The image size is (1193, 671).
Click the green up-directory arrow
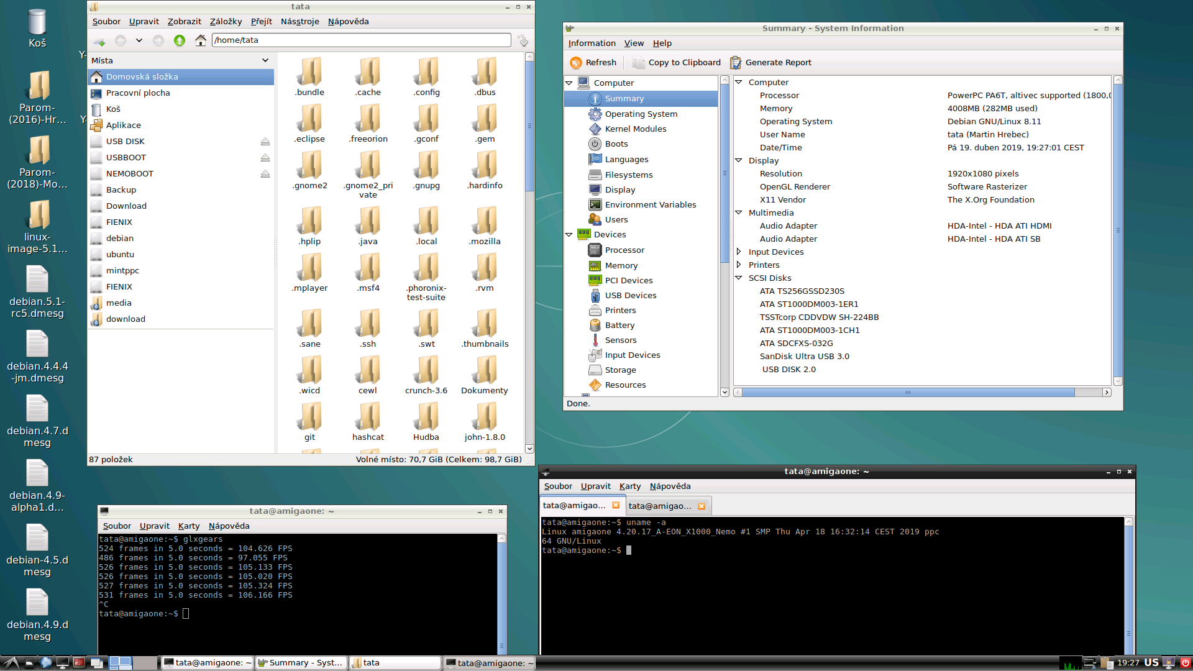[180, 40]
